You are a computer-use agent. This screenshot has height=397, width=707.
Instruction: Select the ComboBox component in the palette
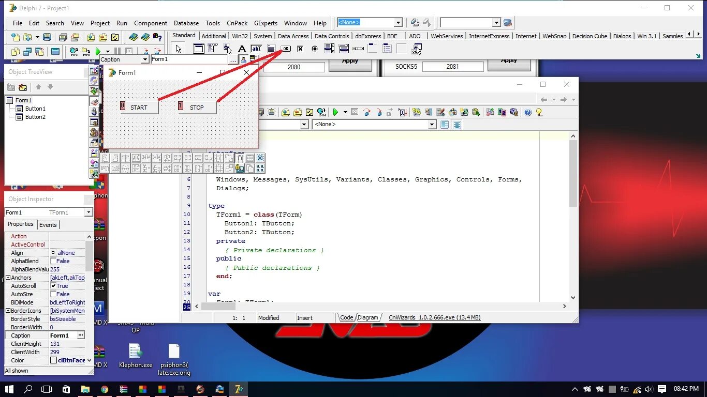tap(344, 49)
